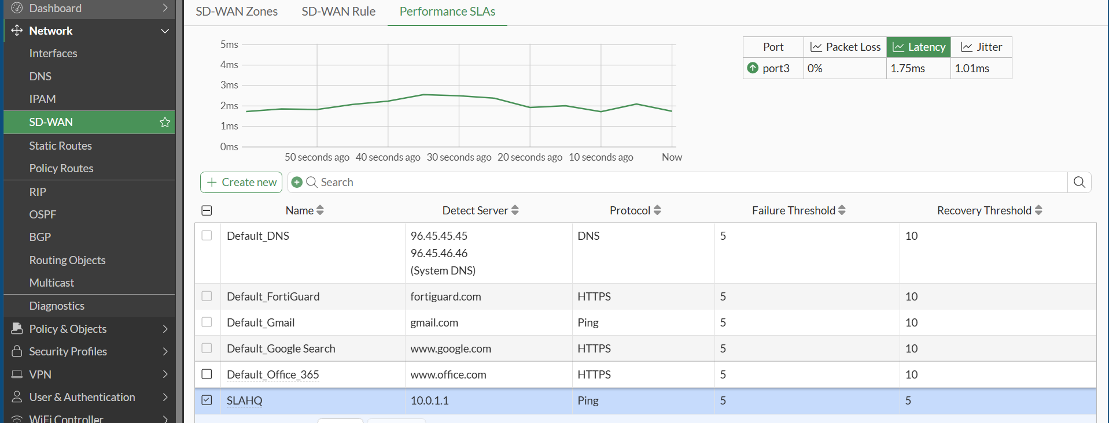Click the port3 green up status icon
The height and width of the screenshot is (423, 1109).
coord(753,68)
